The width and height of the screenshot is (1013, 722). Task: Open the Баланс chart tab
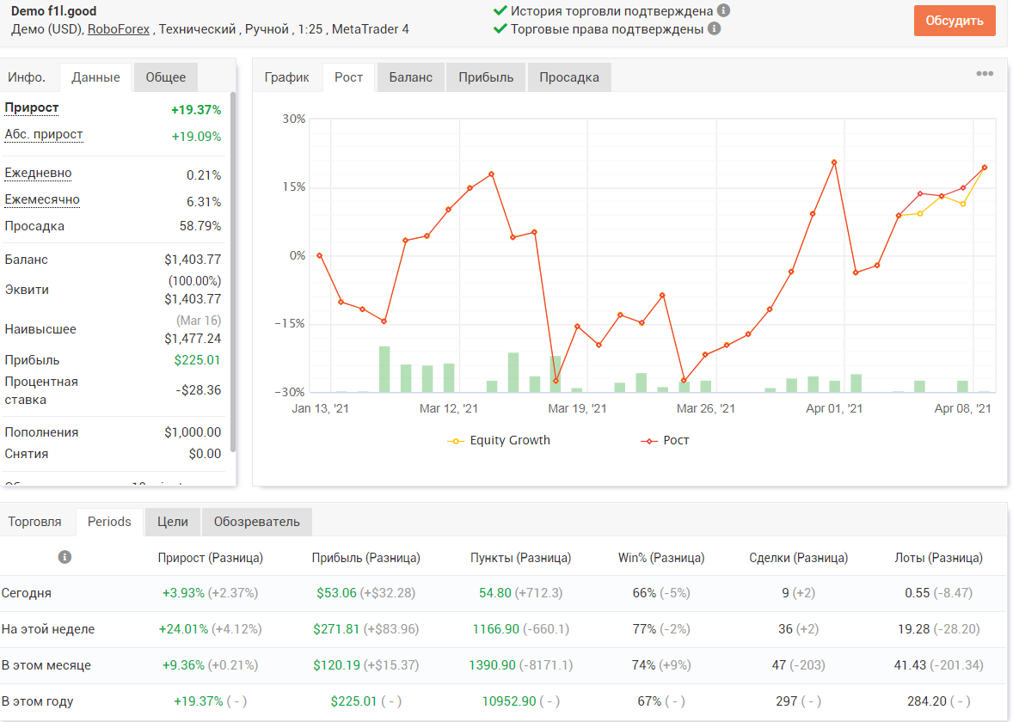coord(410,77)
